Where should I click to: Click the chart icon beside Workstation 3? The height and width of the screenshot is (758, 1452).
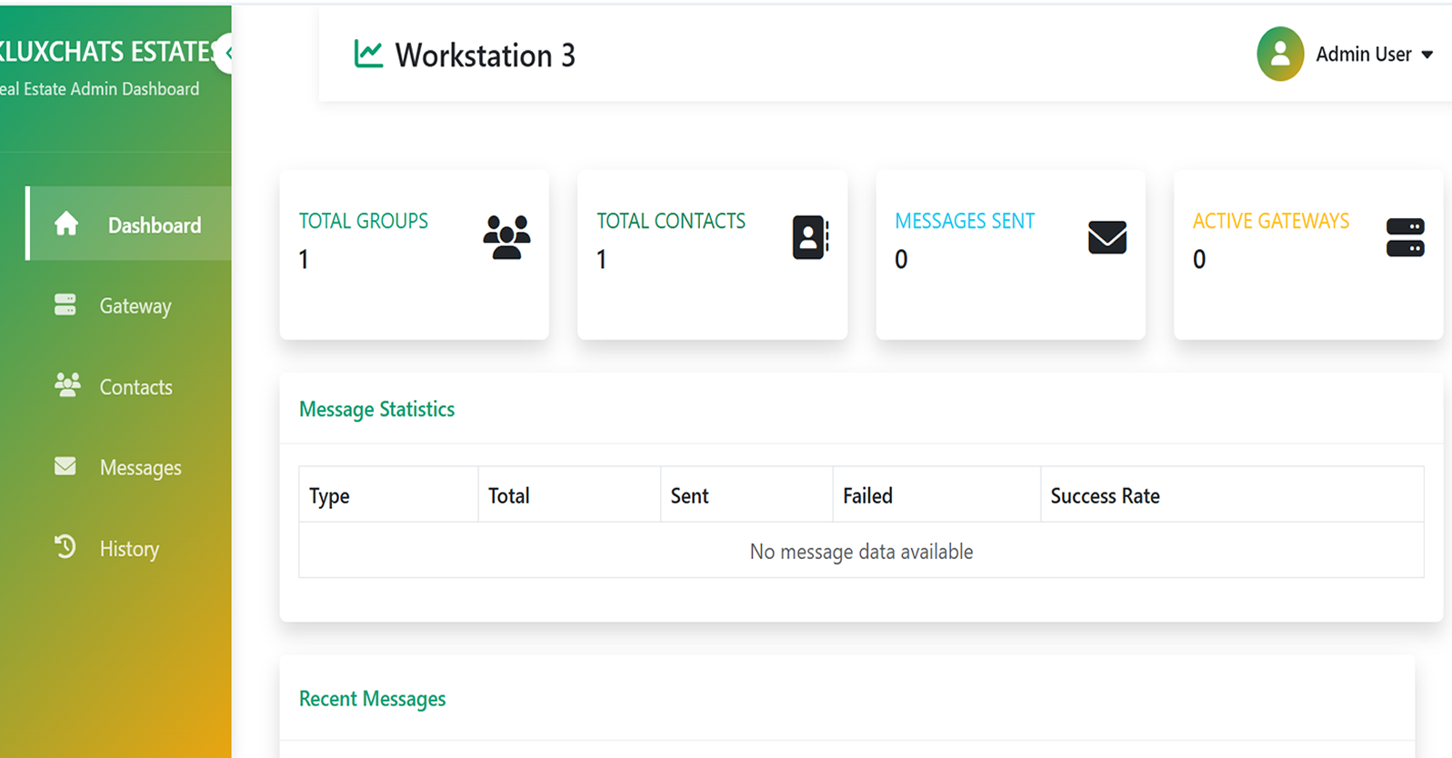(368, 55)
